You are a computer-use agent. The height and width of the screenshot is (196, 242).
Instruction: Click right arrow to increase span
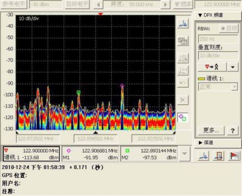tap(166, 4)
